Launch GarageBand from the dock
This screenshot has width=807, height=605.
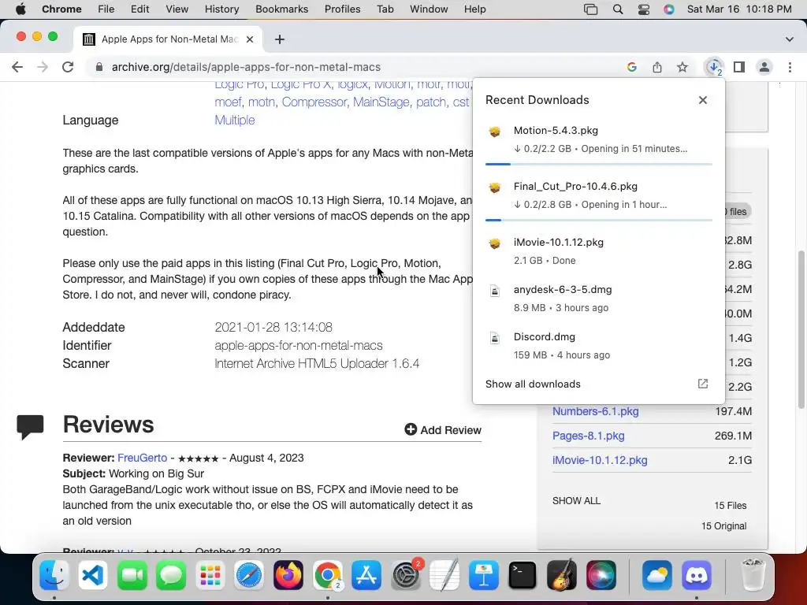562,575
